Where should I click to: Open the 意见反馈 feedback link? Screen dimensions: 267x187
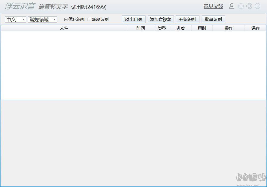click(x=213, y=6)
